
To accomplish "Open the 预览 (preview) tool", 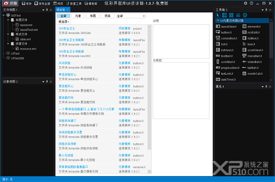I will 58,3.
